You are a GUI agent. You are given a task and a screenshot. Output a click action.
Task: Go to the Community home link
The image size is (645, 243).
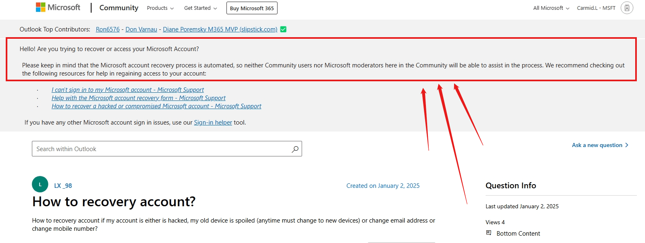pos(119,8)
